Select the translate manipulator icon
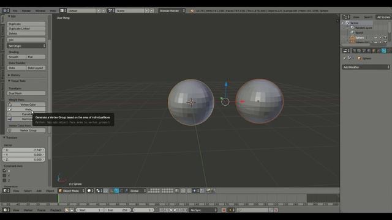Image resolution: width=392 pixels, height=220 pixels. [x=116, y=191]
